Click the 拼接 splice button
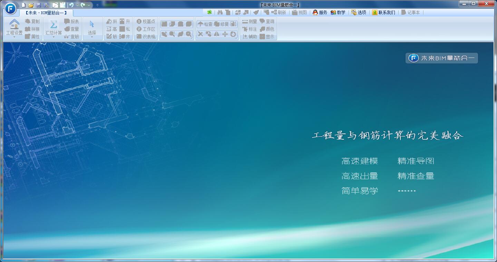This screenshot has width=497, height=262. [32, 29]
